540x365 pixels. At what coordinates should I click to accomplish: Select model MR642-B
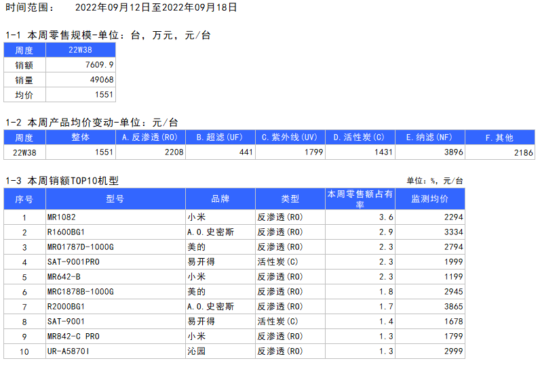click(x=64, y=277)
